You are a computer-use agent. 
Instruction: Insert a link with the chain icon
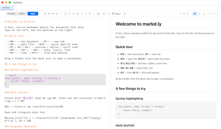click(x=73, y=14)
